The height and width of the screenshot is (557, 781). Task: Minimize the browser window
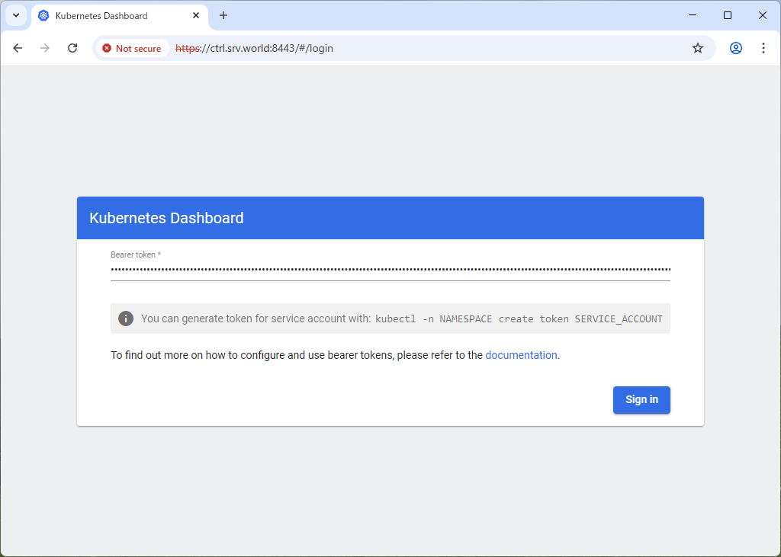pyautogui.click(x=692, y=15)
